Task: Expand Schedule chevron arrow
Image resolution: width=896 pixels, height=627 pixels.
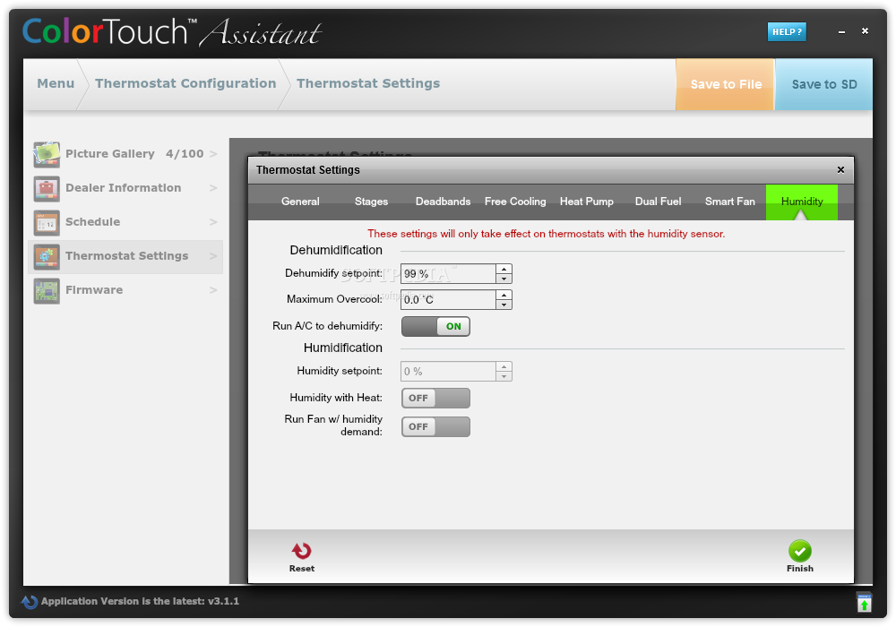Action: [213, 221]
